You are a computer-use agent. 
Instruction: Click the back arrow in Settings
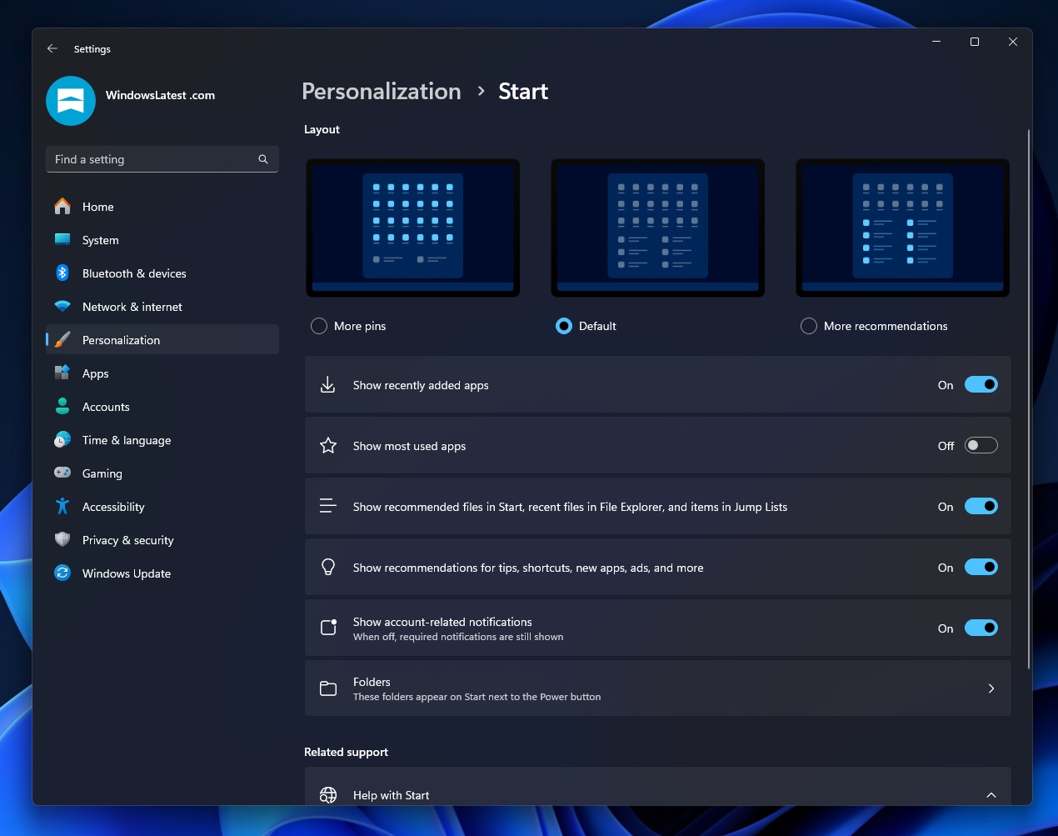click(x=52, y=49)
